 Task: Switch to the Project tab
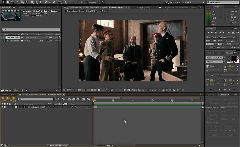point(5,7)
